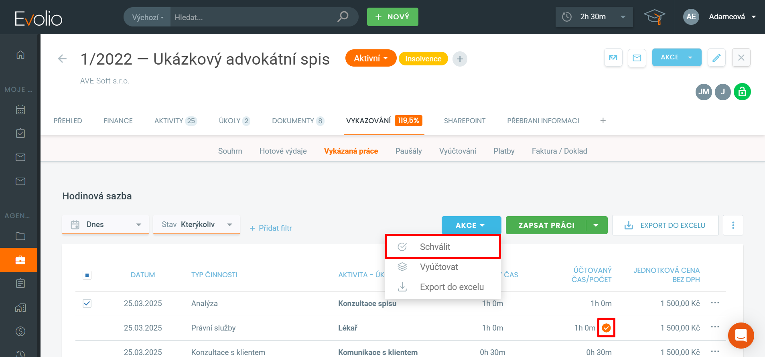Open the Stav Kterýkoliv filter dropdown
The image size is (765, 357).
(x=196, y=225)
